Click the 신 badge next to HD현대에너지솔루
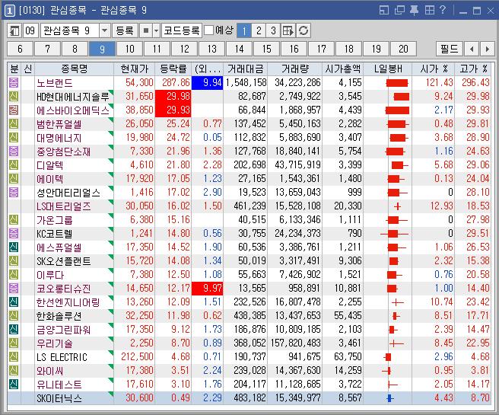This screenshot has width=499, height=415. click(x=14, y=97)
